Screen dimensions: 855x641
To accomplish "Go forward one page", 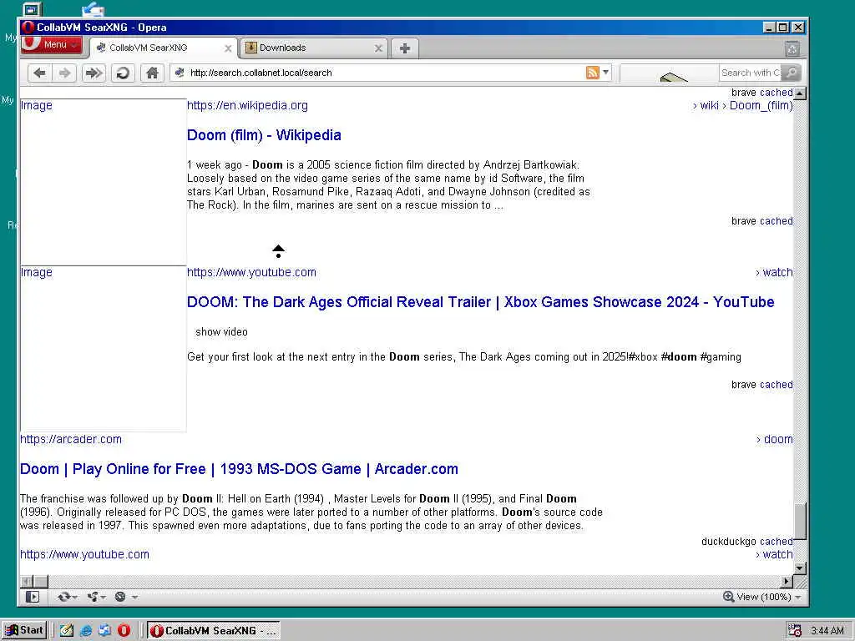I will [65, 73].
